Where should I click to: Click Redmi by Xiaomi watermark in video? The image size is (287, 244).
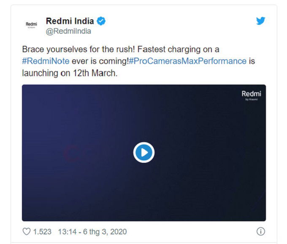pyautogui.click(x=251, y=95)
